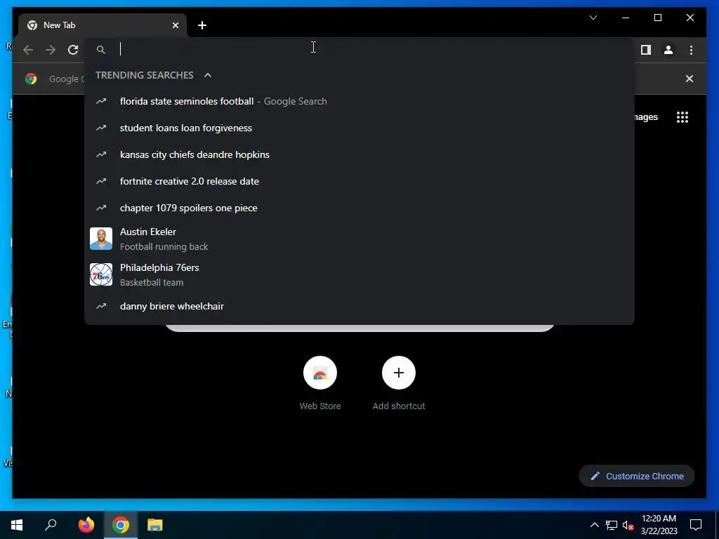
Task: Select student loans loan forgiveness suggestion
Action: pyautogui.click(x=359, y=128)
